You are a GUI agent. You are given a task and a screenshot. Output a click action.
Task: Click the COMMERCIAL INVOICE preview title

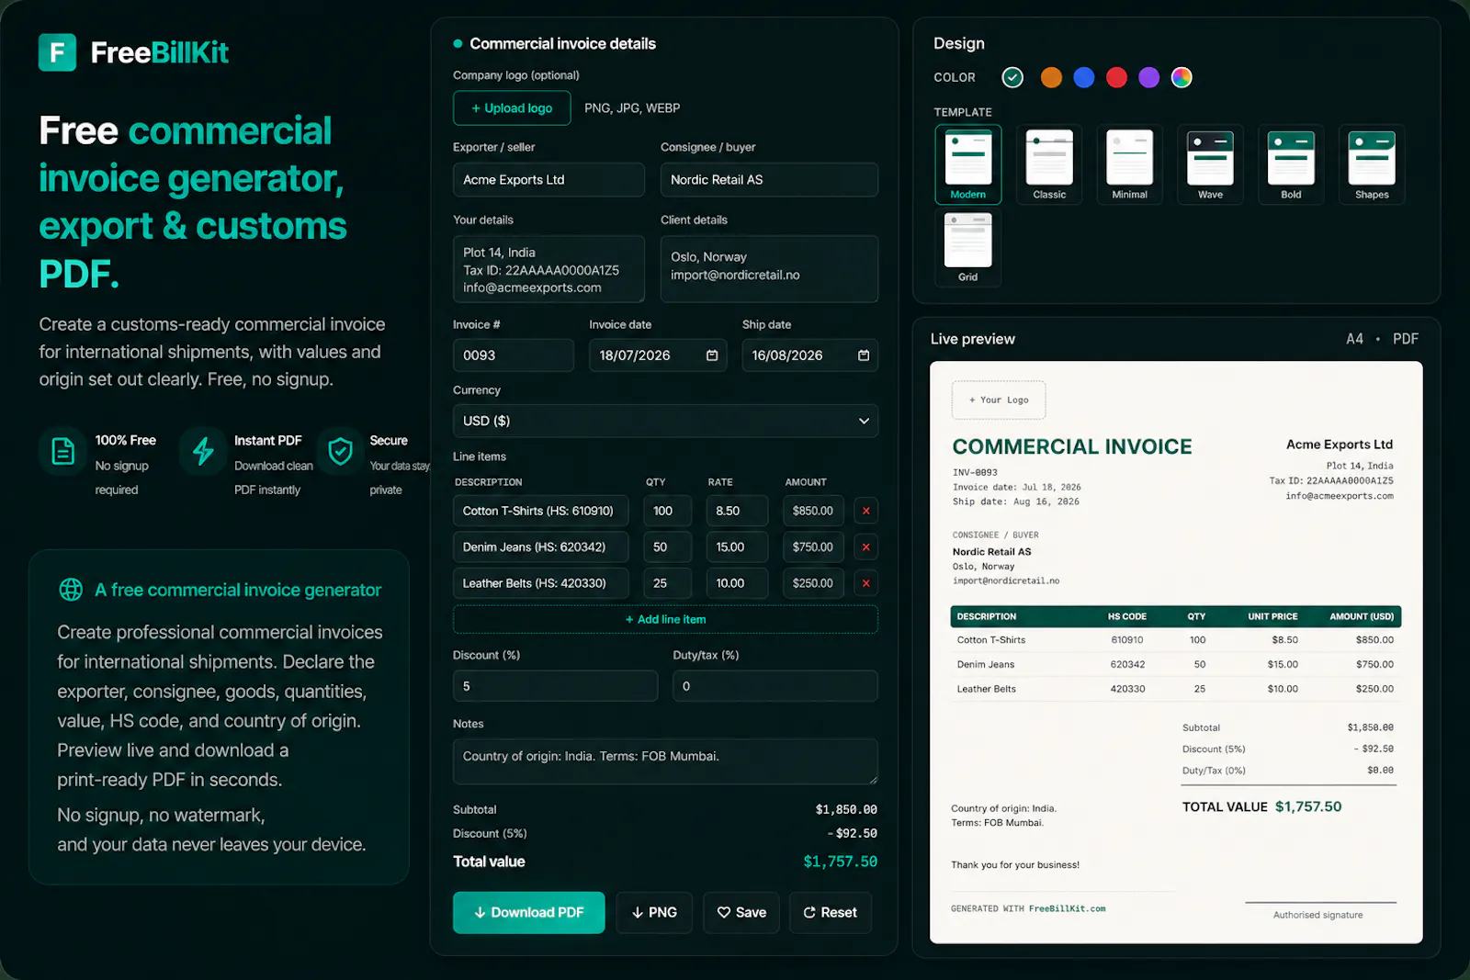pos(1072,446)
